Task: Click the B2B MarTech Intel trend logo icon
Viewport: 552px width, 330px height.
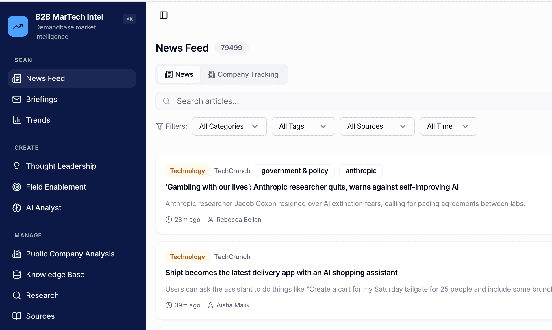Action: click(18, 26)
